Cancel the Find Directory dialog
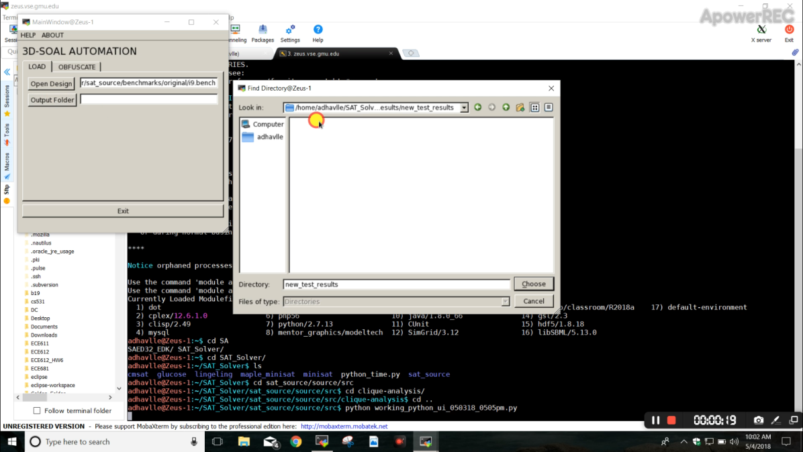 [x=534, y=301]
